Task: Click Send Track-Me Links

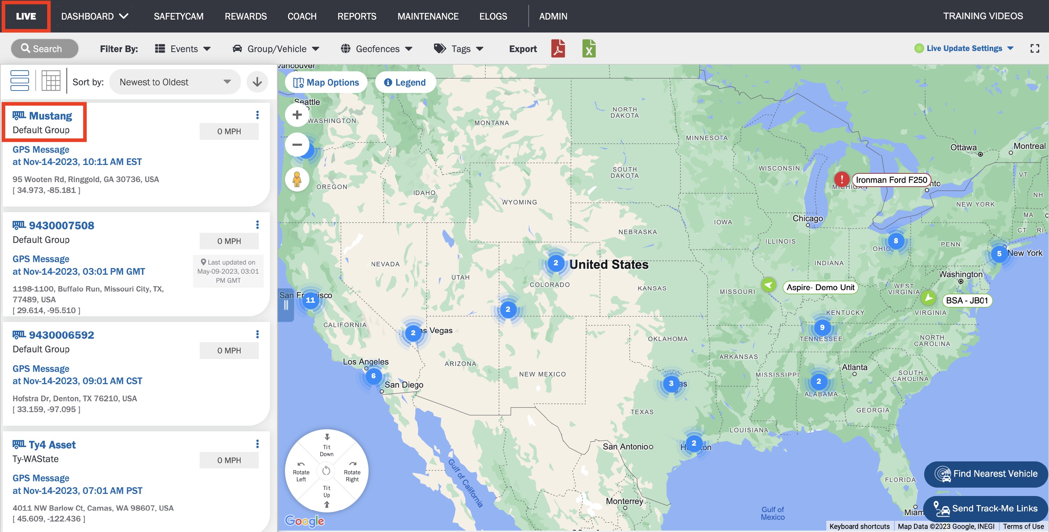Action: pos(985,508)
